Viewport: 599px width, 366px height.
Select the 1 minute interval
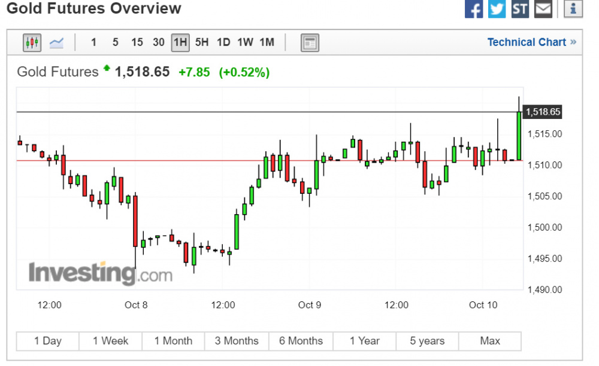[x=93, y=42]
